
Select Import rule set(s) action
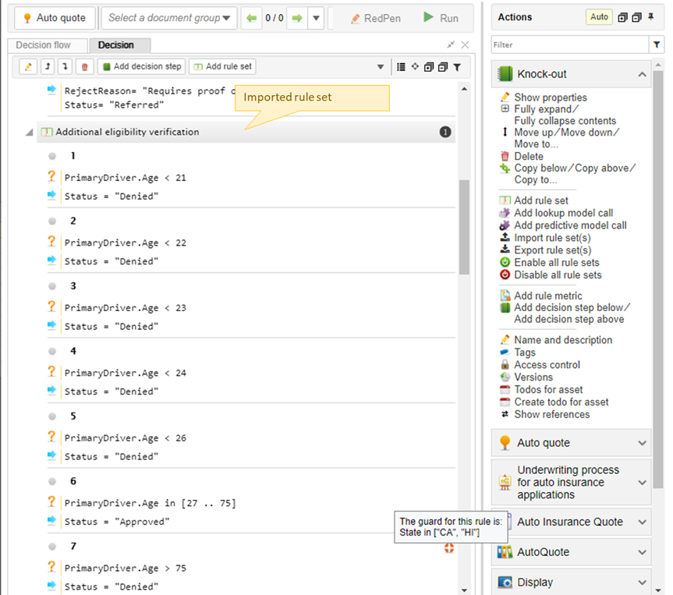pyautogui.click(x=552, y=238)
